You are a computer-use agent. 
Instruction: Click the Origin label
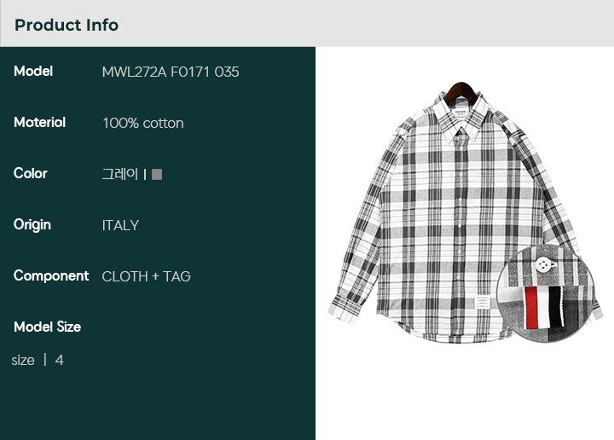(32, 225)
